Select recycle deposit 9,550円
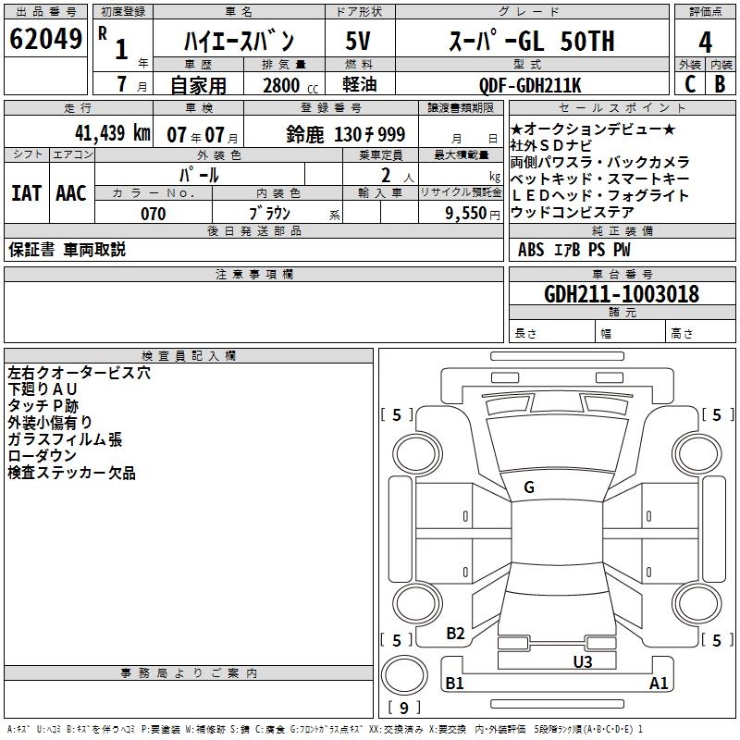 (x=473, y=214)
